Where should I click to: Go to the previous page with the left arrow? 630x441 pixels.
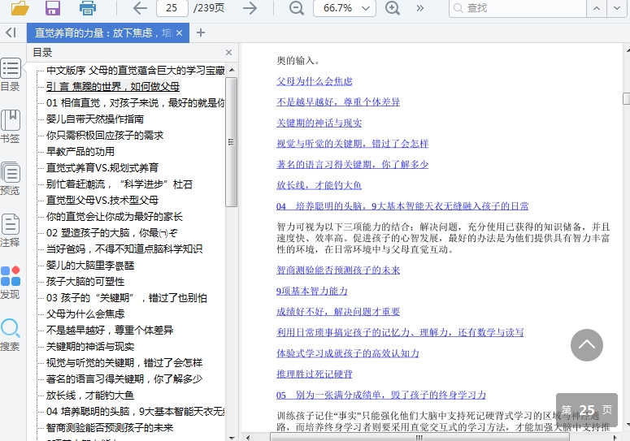(x=140, y=7)
